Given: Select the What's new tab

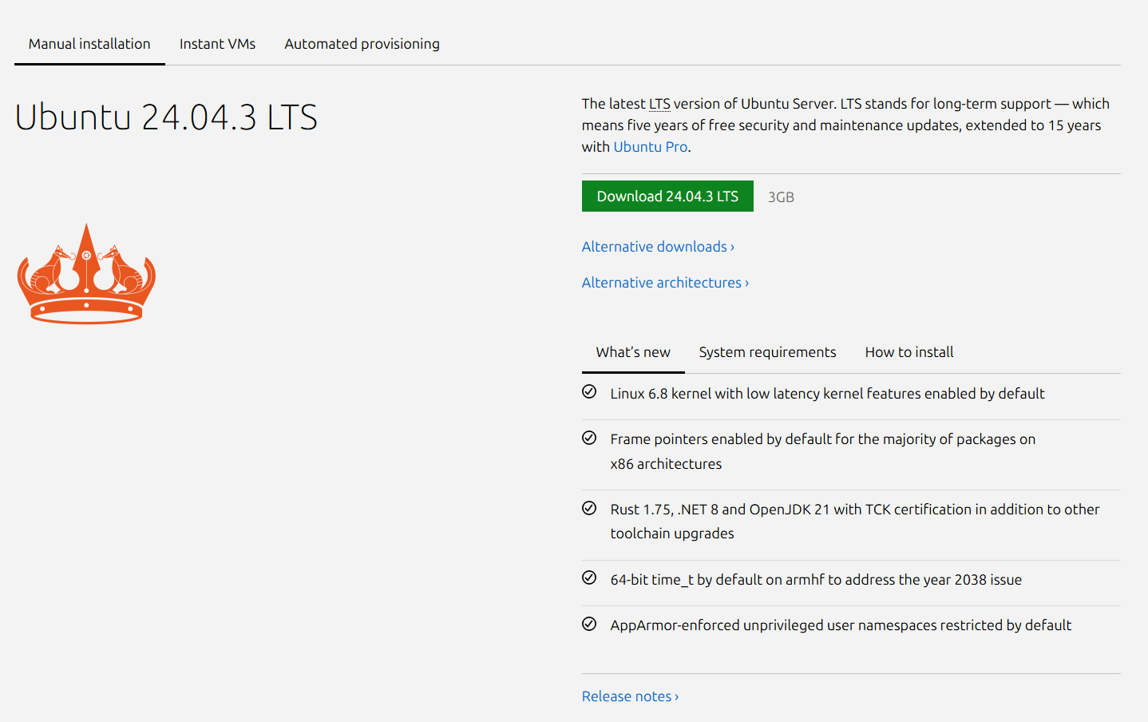Looking at the screenshot, I should [633, 352].
